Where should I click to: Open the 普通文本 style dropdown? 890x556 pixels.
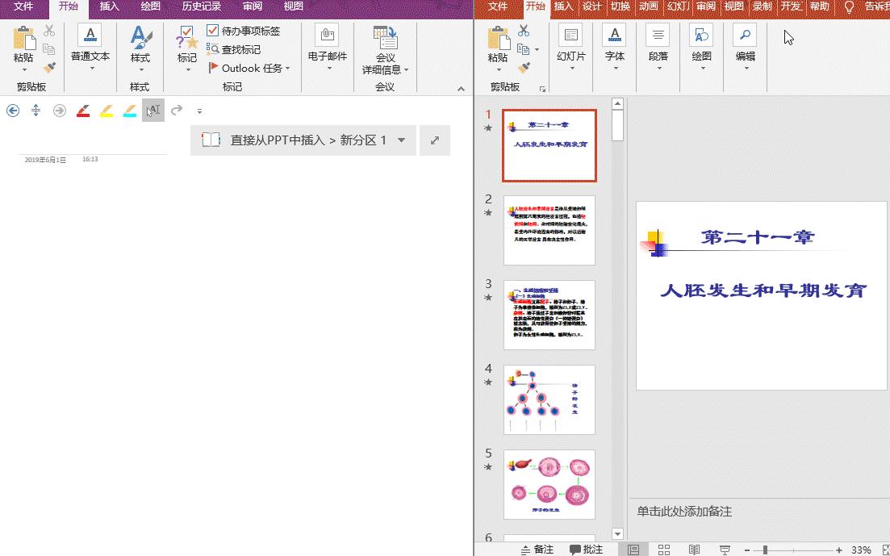coord(90,56)
